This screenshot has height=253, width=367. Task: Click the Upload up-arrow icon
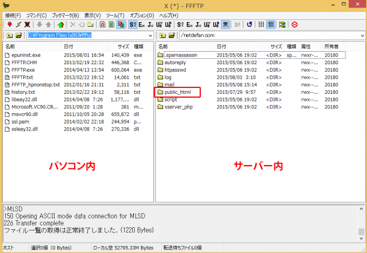pyautogui.click(x=49, y=24)
